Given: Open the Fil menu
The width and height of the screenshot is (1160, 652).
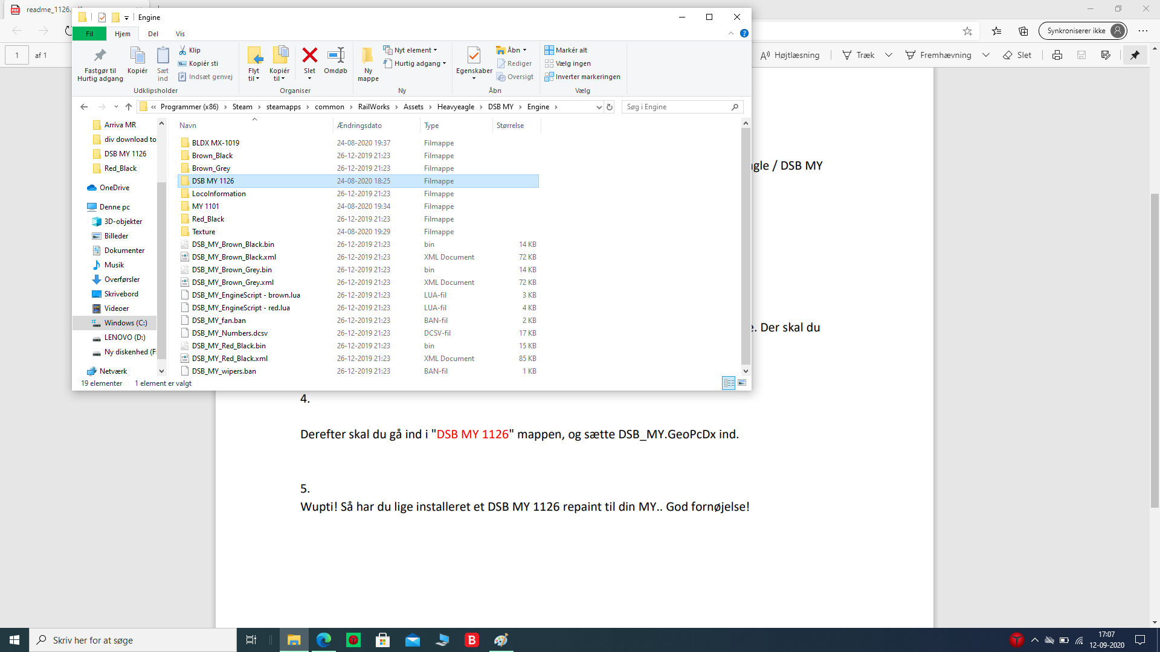Looking at the screenshot, I should [x=89, y=34].
